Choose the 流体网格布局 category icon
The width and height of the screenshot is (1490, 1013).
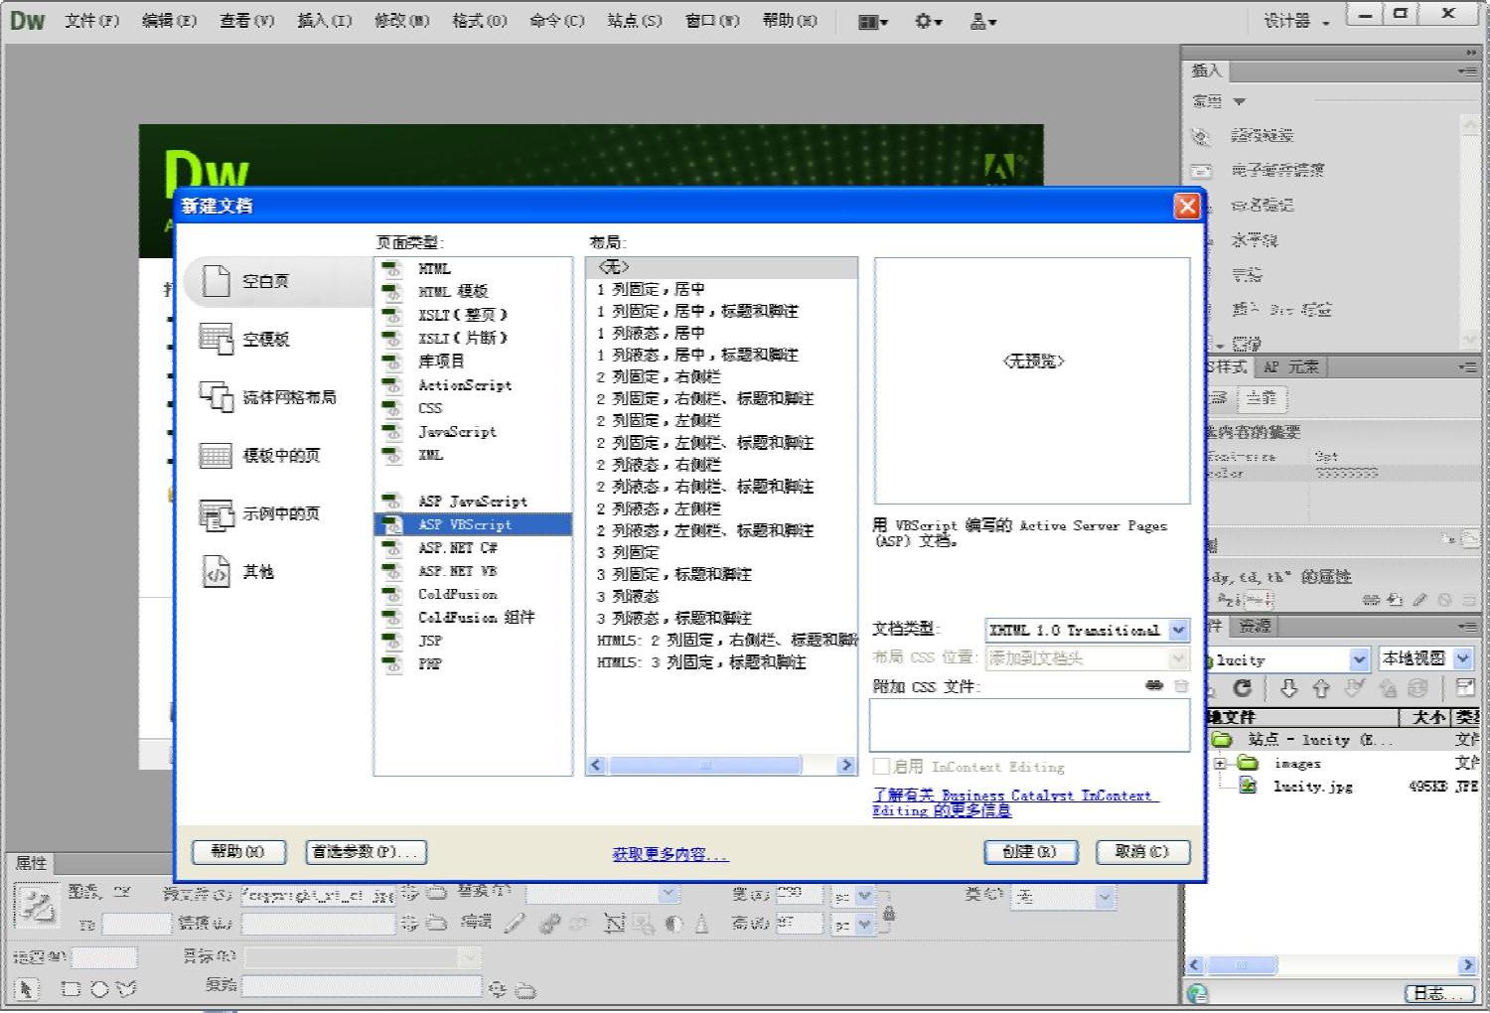217,396
